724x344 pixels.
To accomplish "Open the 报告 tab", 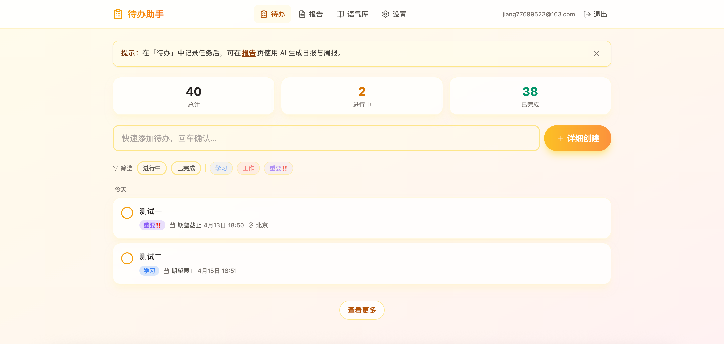I will (311, 14).
